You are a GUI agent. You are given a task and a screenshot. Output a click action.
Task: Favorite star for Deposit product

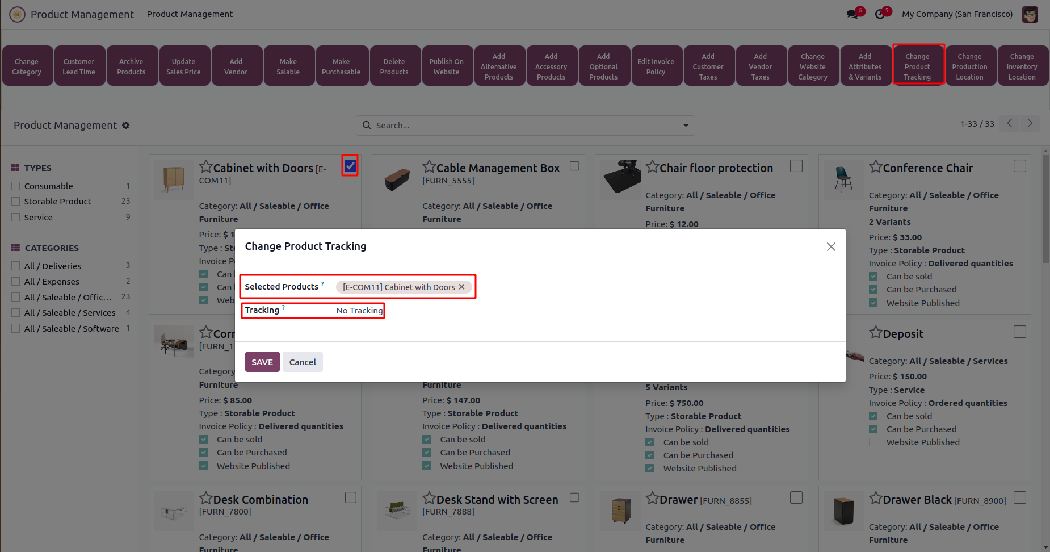coord(876,332)
